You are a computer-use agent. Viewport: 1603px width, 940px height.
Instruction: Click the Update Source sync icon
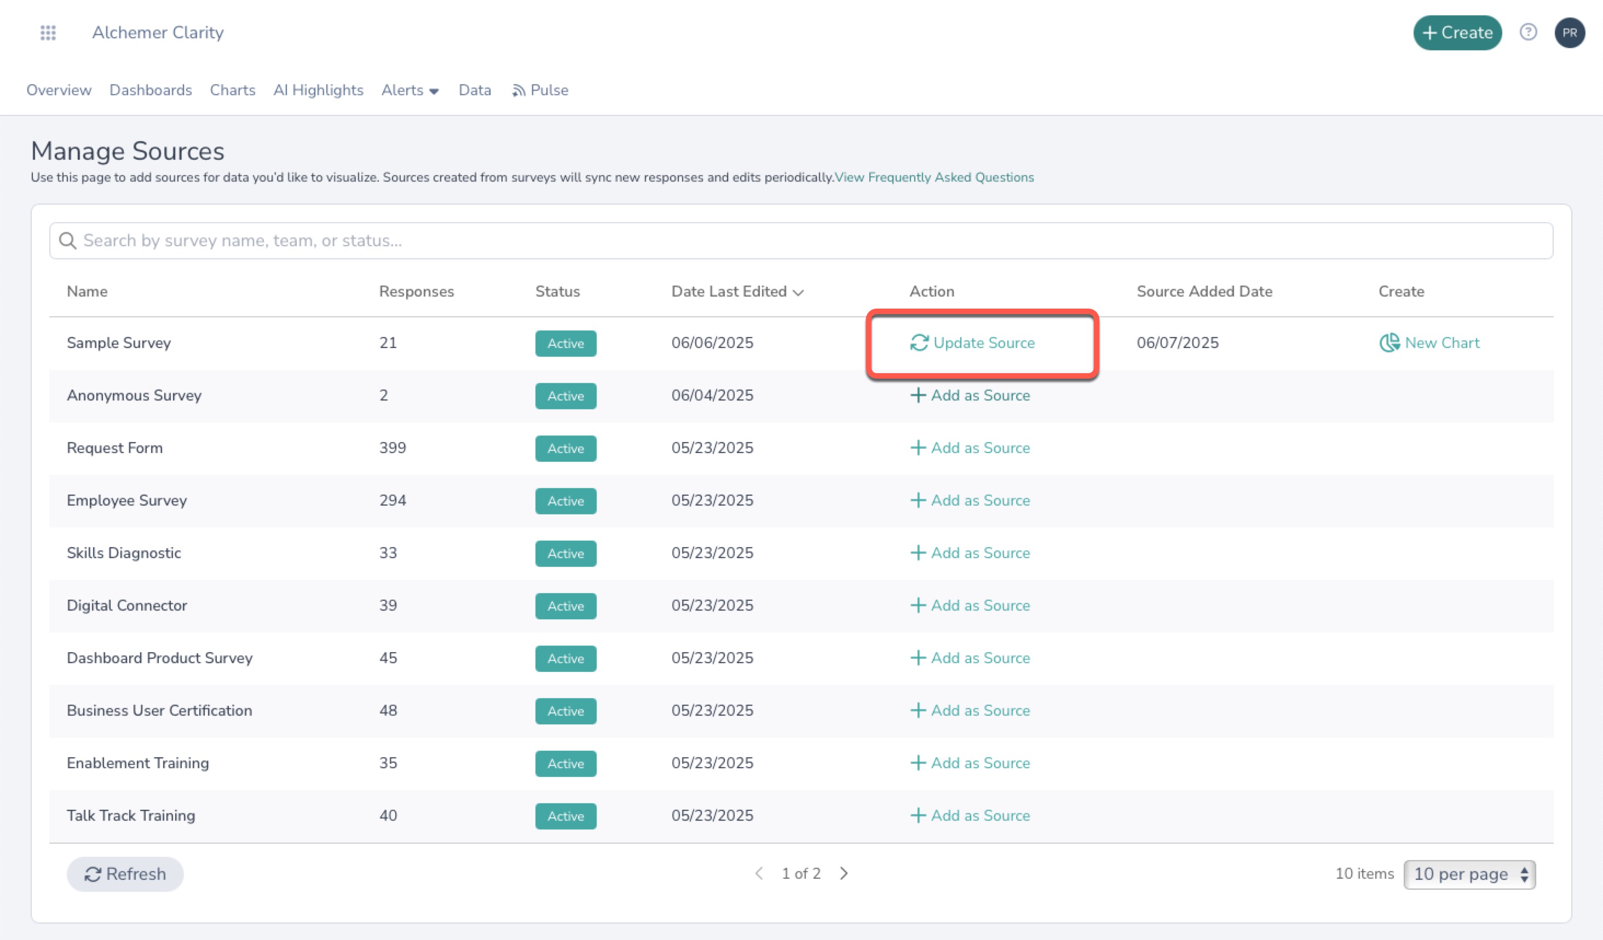pyautogui.click(x=919, y=343)
